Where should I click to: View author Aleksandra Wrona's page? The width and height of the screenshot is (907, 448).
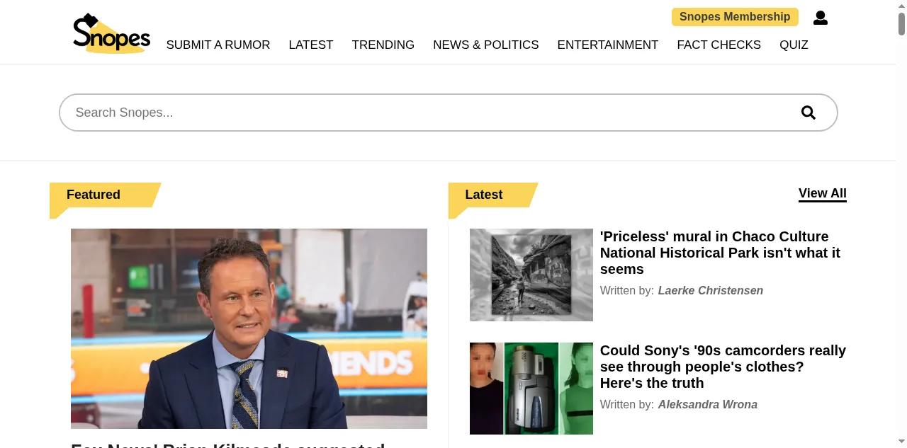[707, 404]
